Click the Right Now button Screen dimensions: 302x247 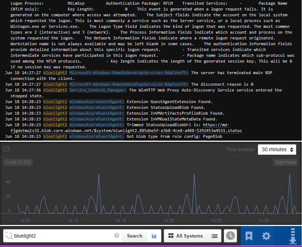[285, 162]
